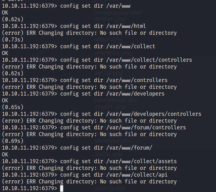Click the (0.65s) timing line
The image size is (216, 192).
[x=13, y=107]
